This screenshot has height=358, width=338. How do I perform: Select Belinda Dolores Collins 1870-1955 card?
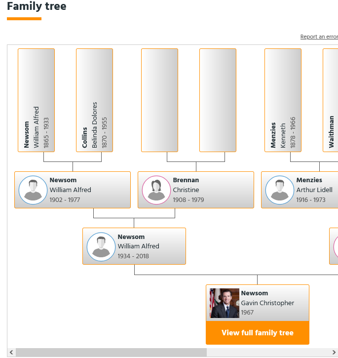point(94,100)
